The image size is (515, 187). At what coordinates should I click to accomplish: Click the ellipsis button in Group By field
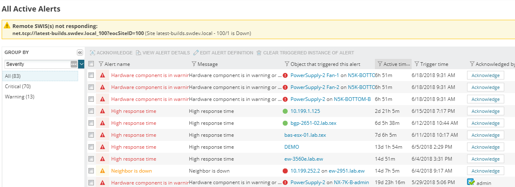(x=74, y=64)
